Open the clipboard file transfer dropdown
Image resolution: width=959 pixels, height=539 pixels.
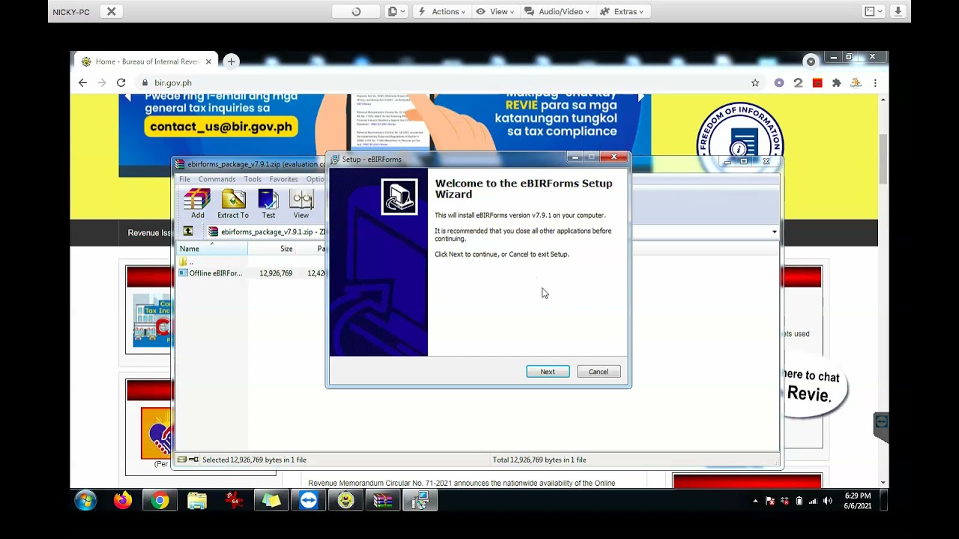click(x=396, y=11)
